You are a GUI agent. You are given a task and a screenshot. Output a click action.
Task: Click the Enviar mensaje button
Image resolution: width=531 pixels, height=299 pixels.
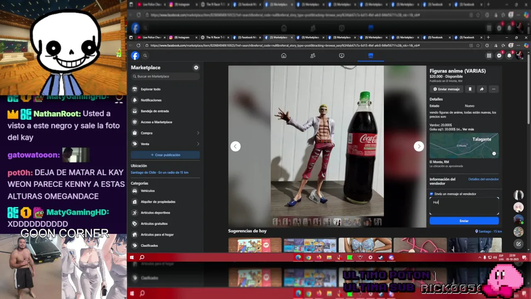pyautogui.click(x=446, y=89)
